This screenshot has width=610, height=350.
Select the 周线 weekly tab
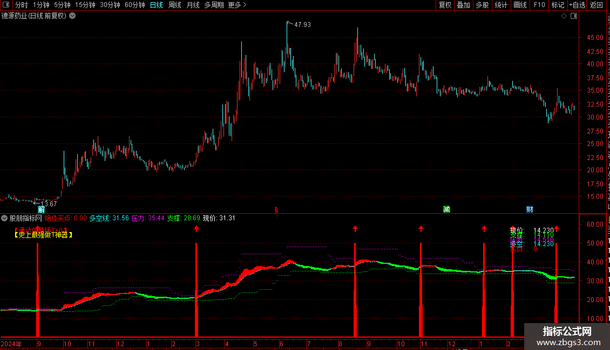click(x=175, y=5)
